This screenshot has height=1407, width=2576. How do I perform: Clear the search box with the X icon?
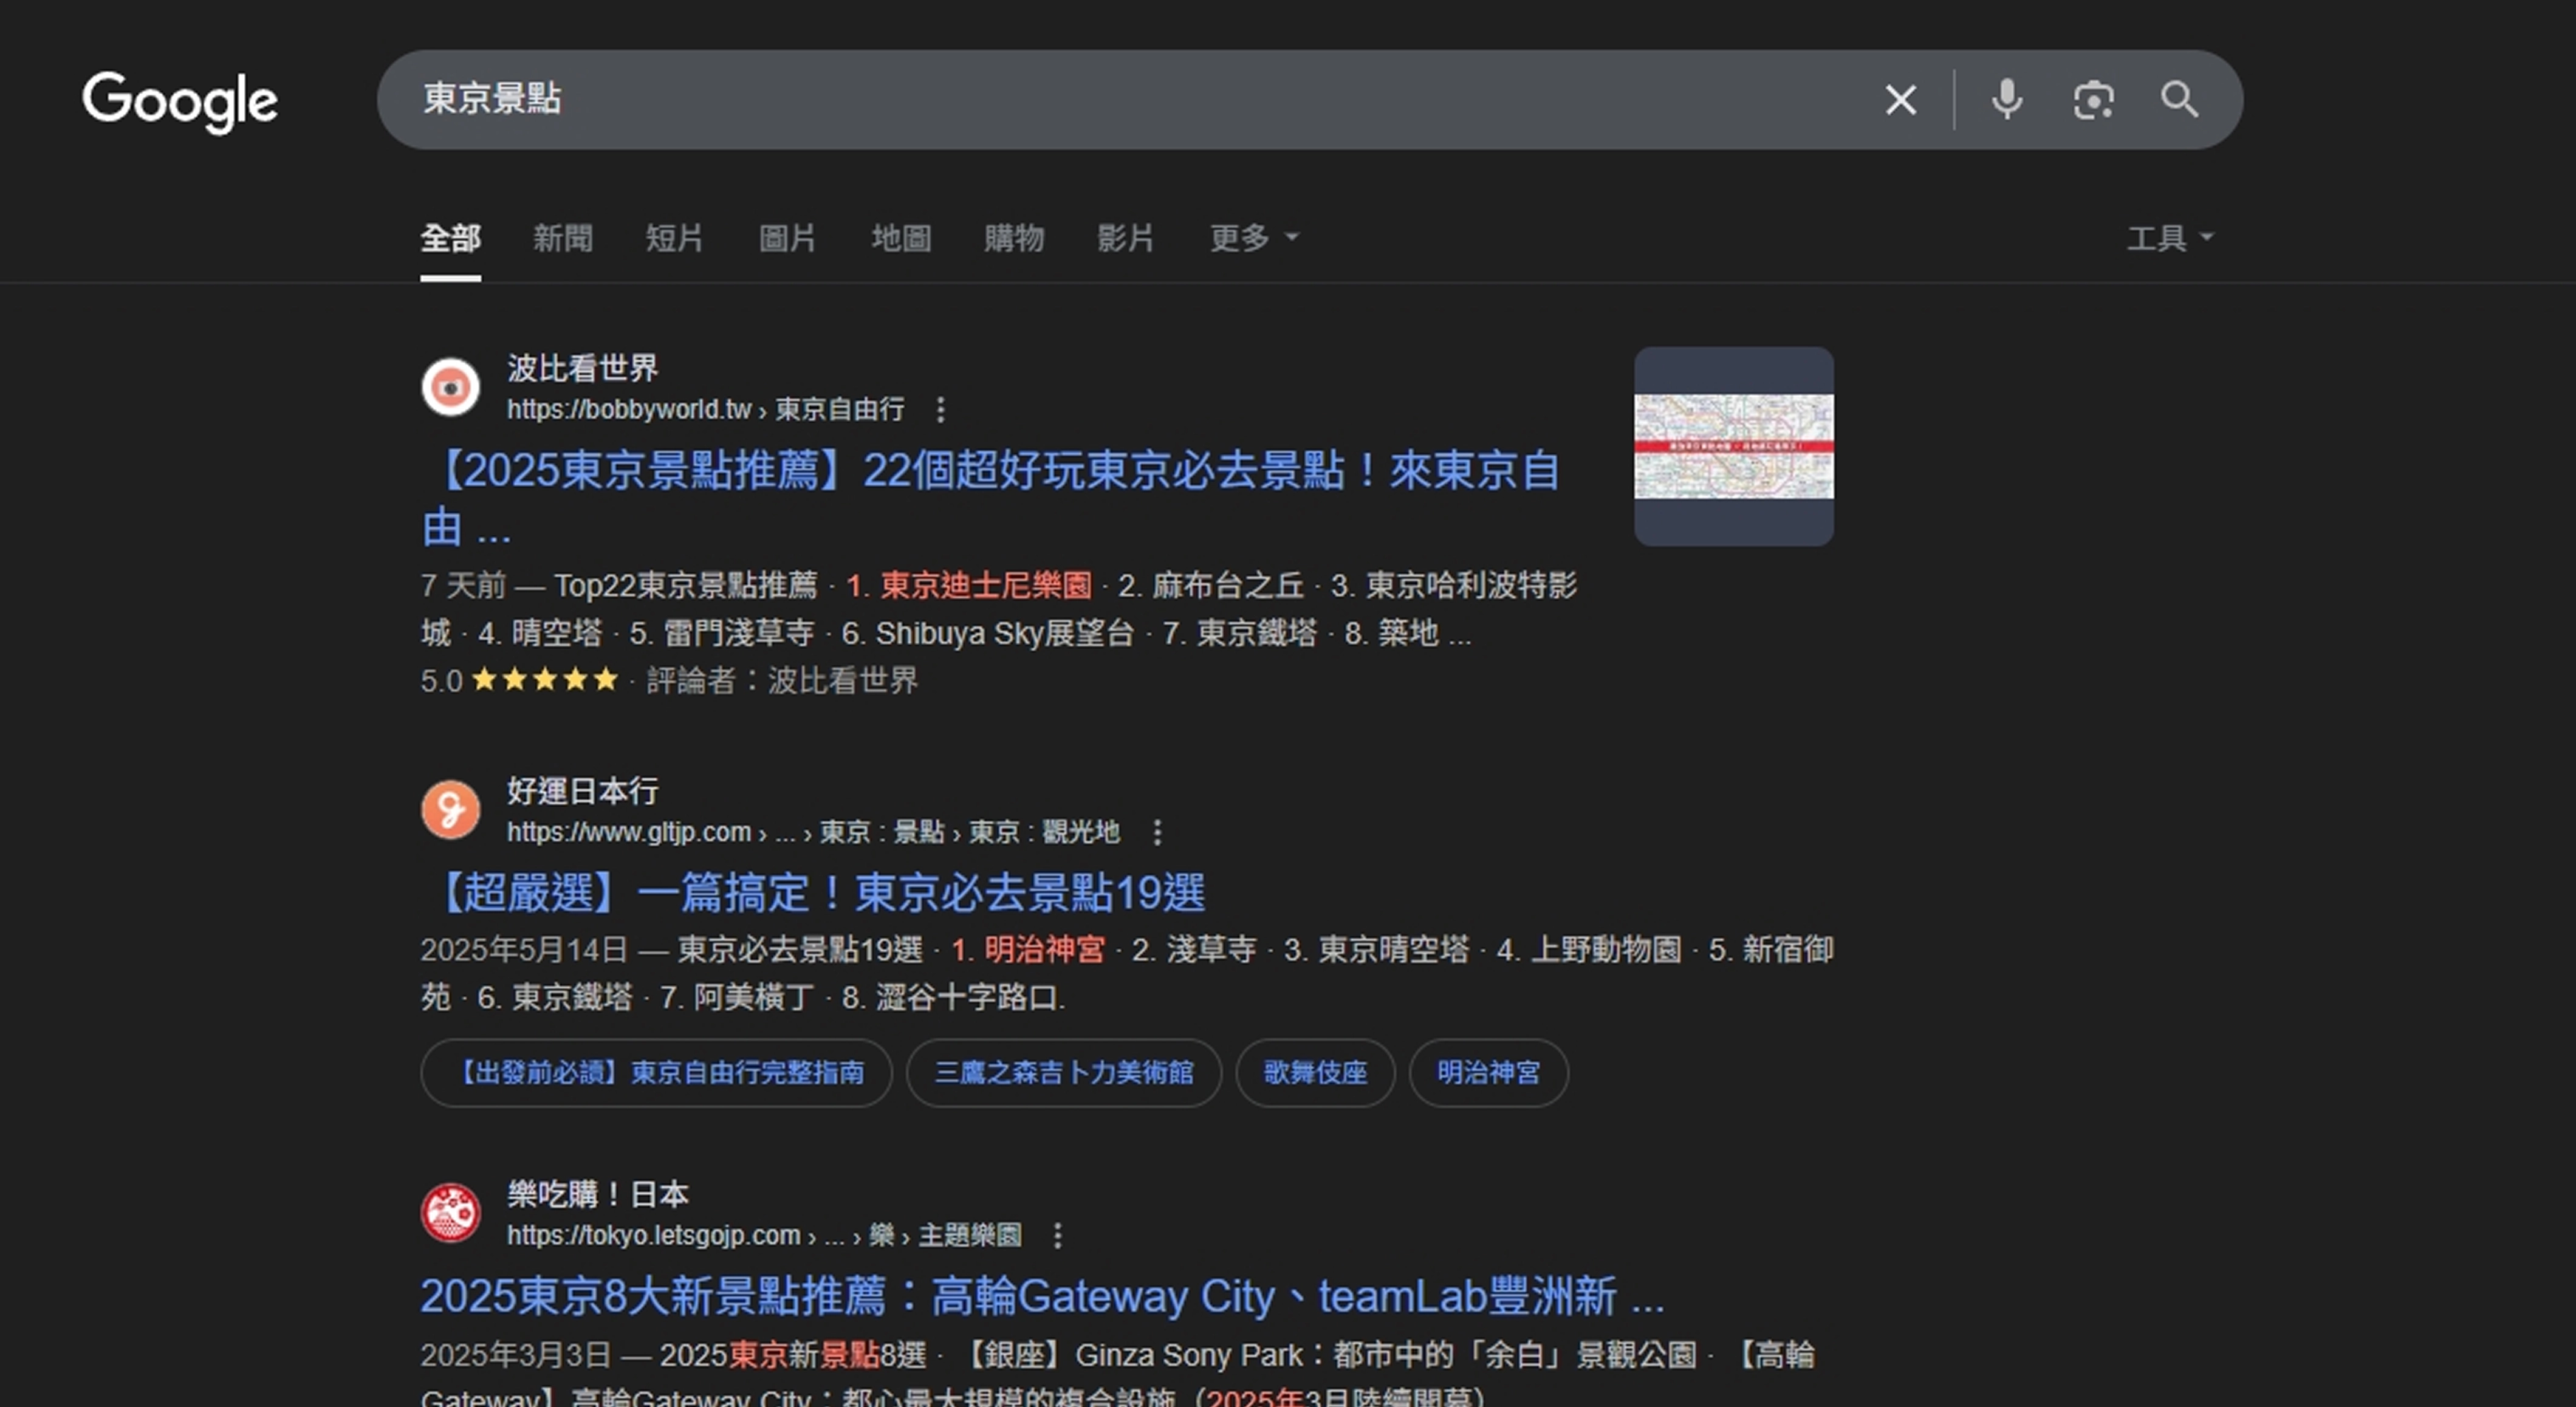click(x=1900, y=100)
